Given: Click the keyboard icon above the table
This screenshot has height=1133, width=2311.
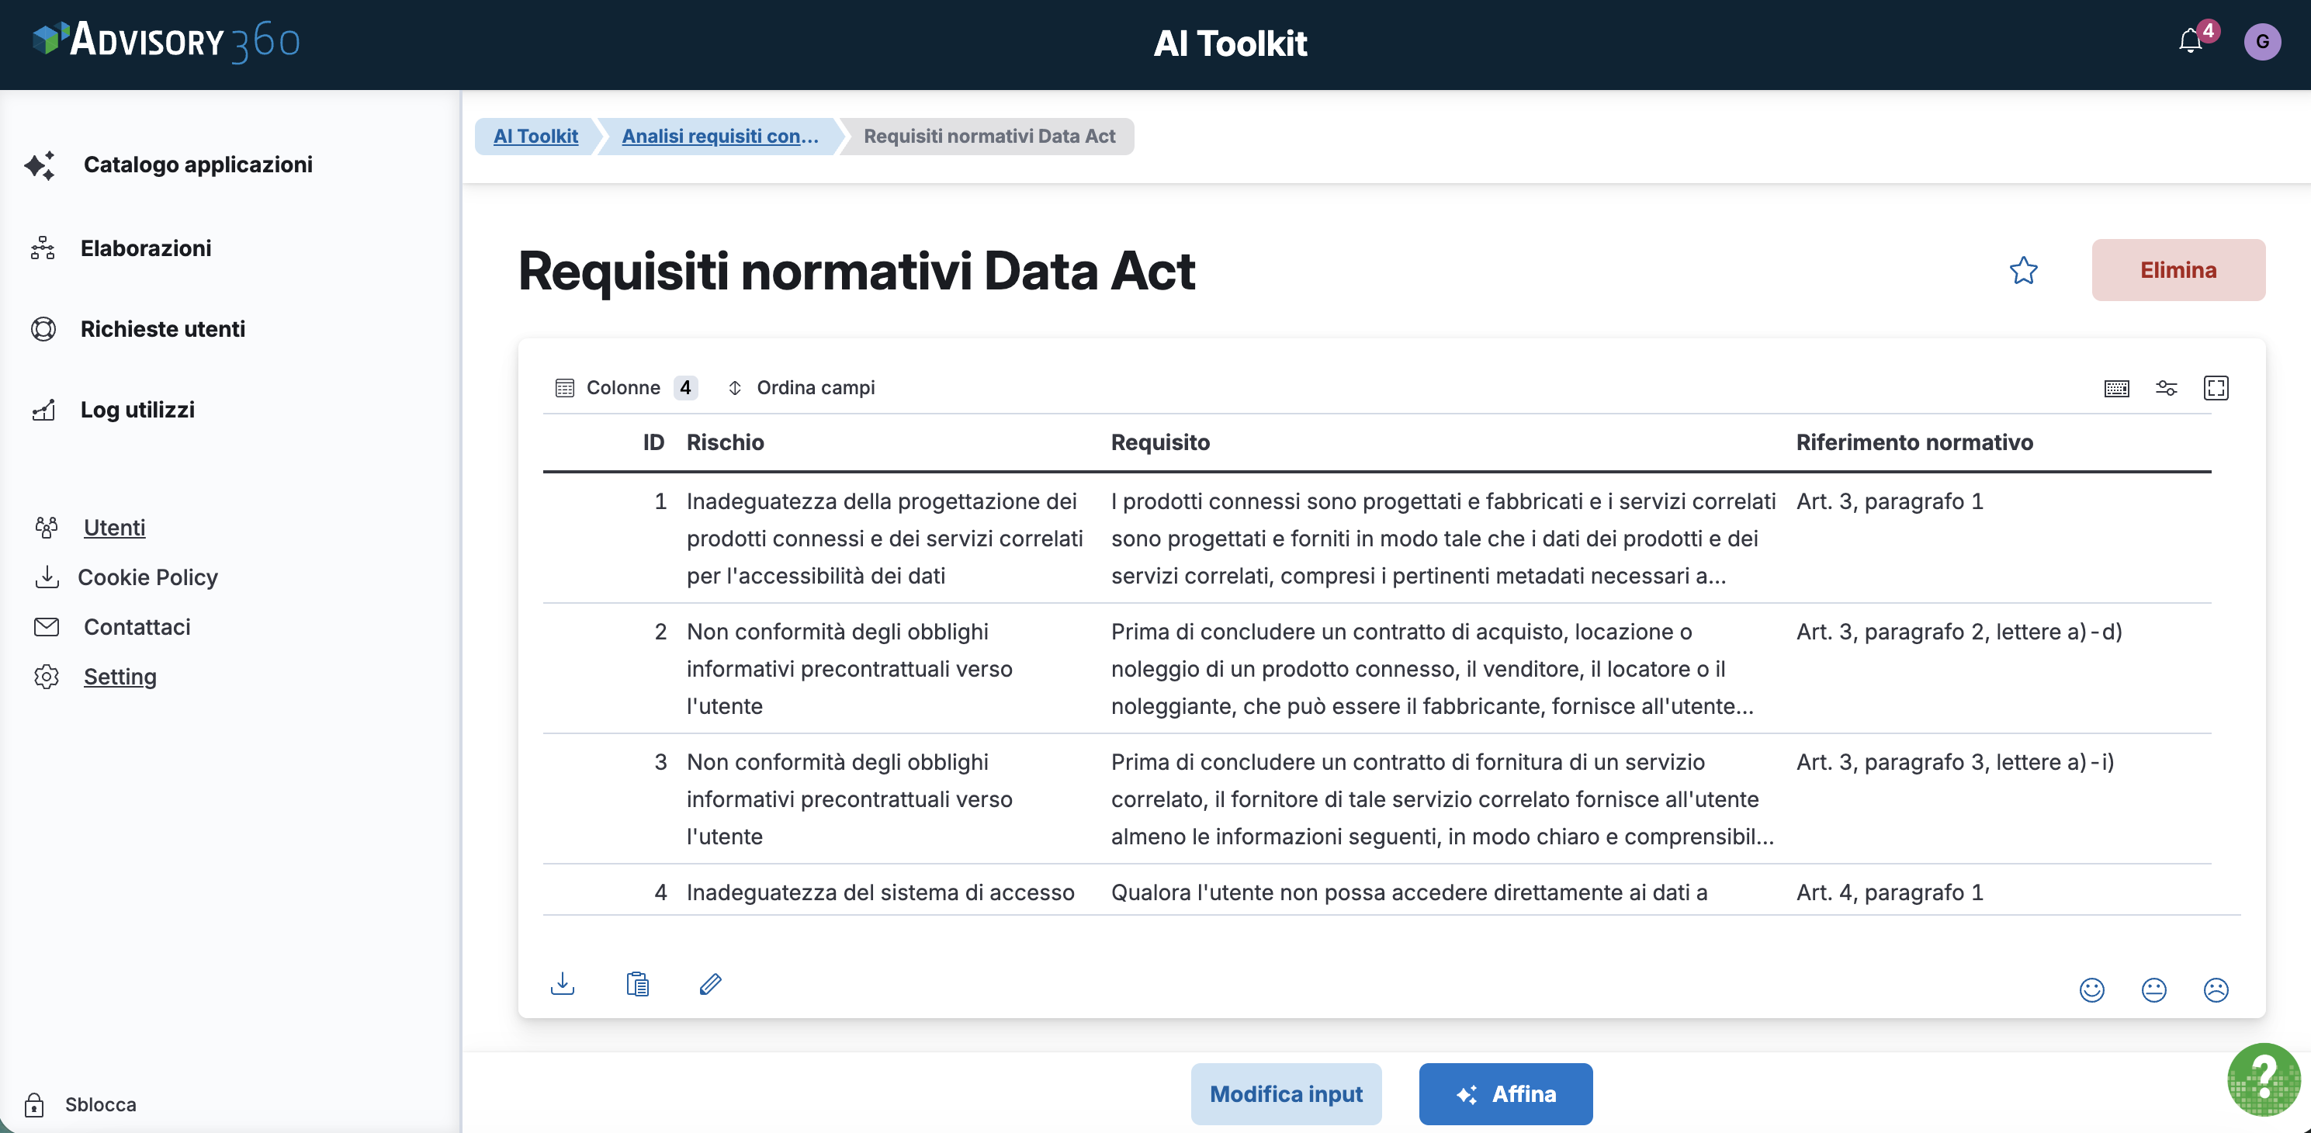Looking at the screenshot, I should coord(2116,387).
